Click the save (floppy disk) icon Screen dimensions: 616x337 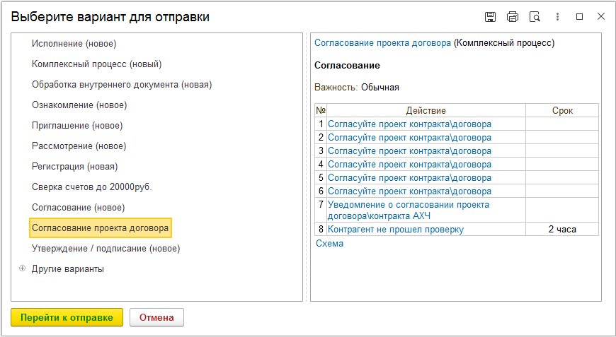click(490, 17)
